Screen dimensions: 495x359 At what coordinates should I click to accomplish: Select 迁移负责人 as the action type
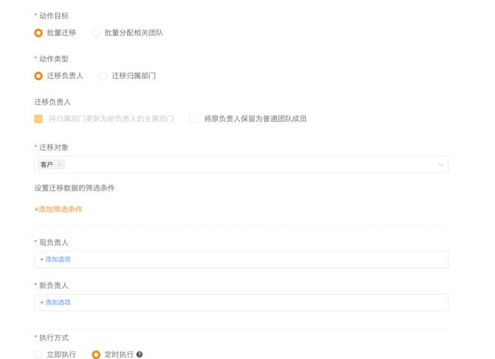pos(38,75)
